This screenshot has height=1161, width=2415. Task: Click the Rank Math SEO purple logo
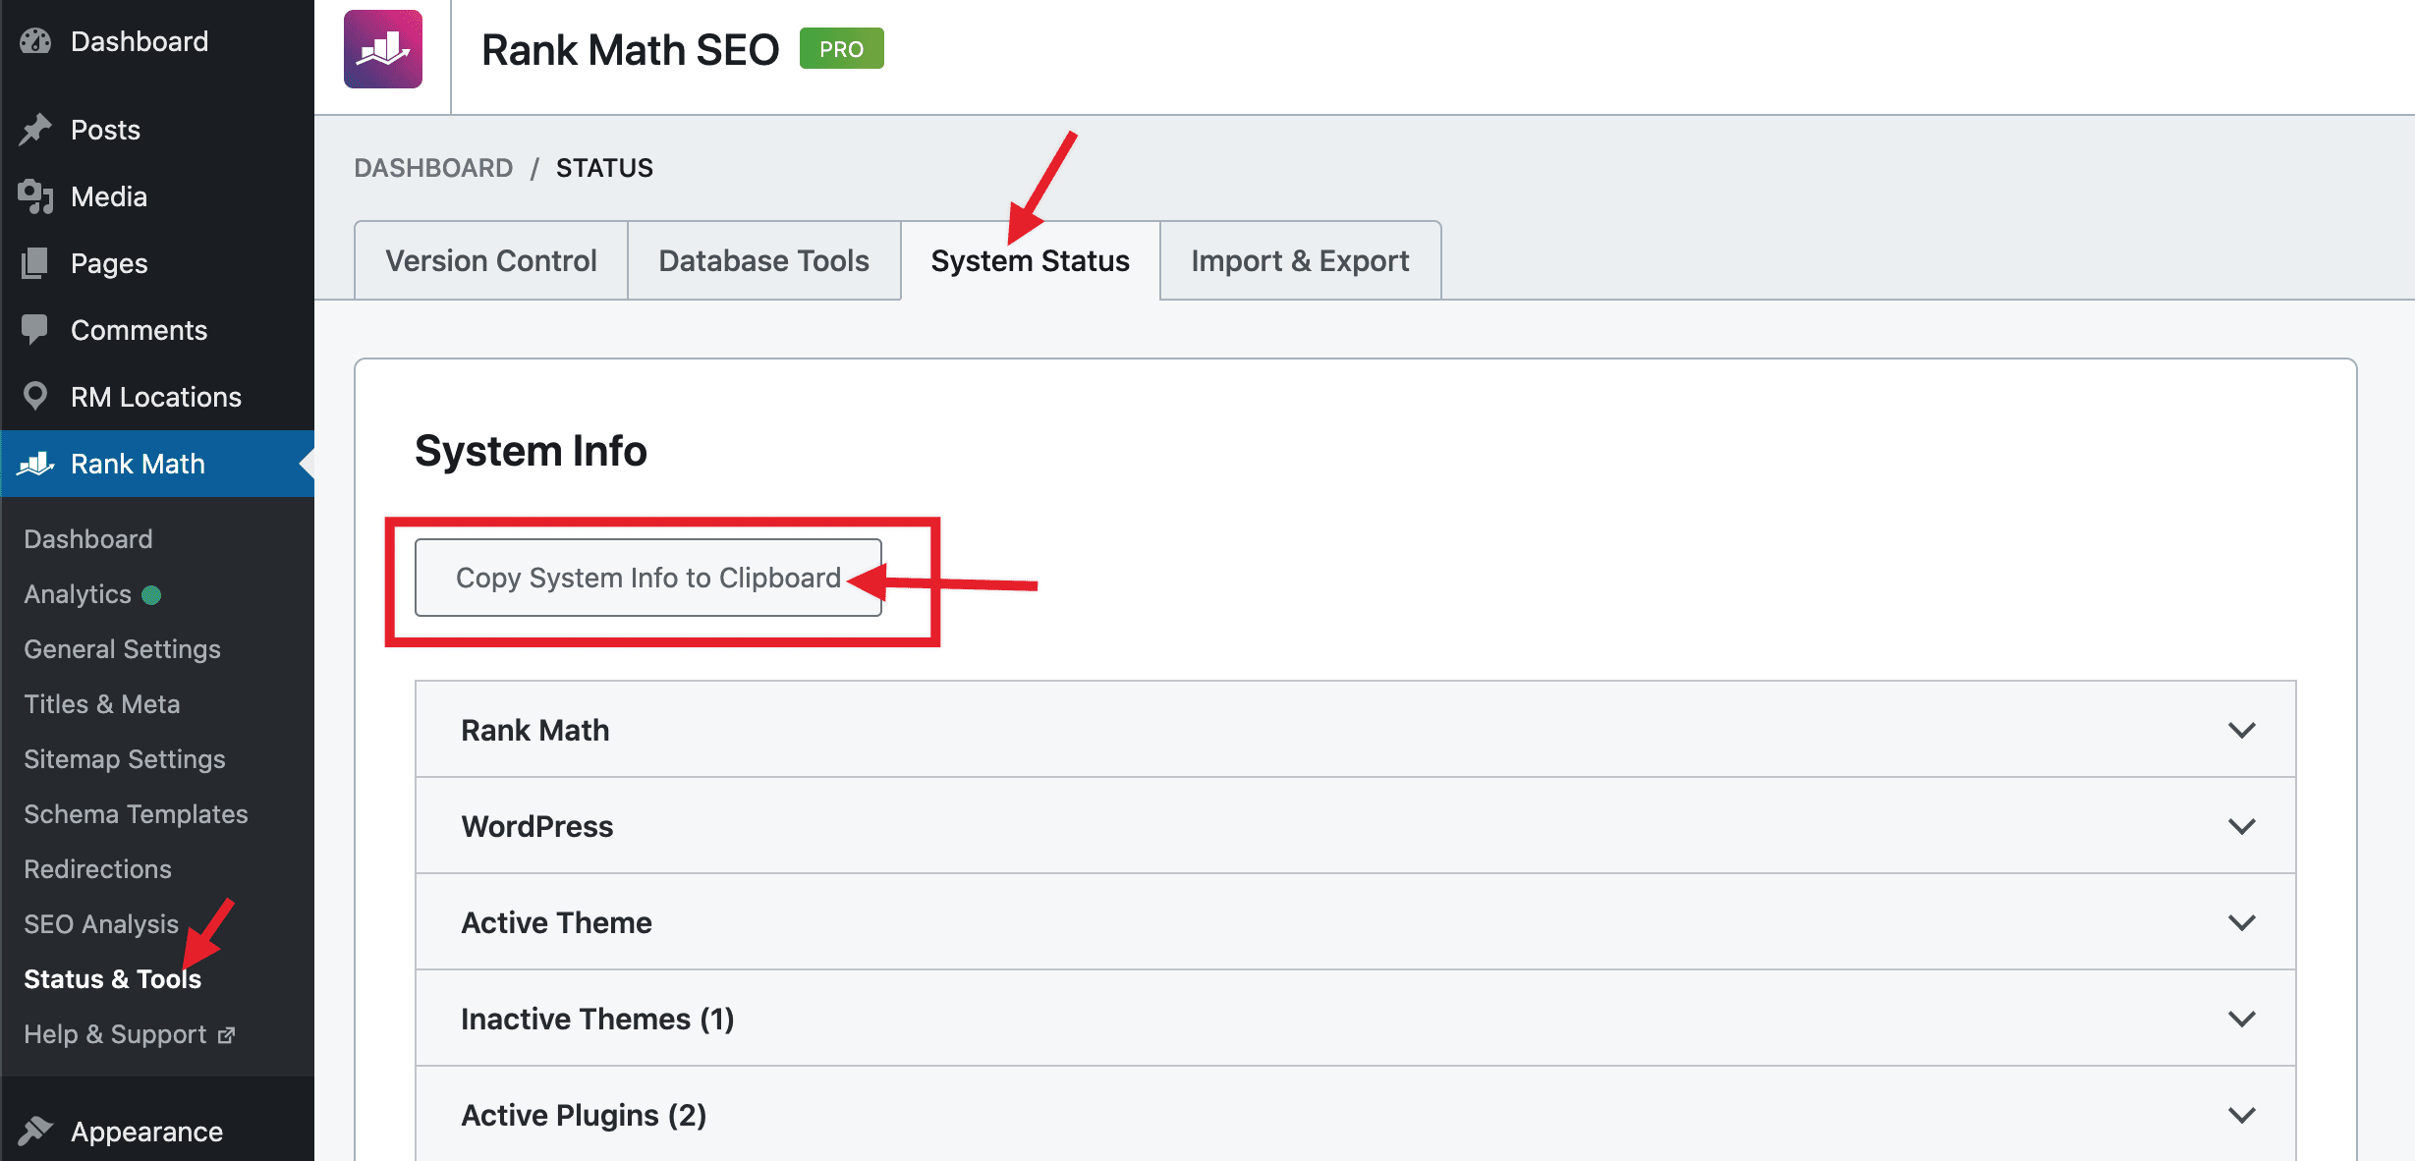[383, 49]
